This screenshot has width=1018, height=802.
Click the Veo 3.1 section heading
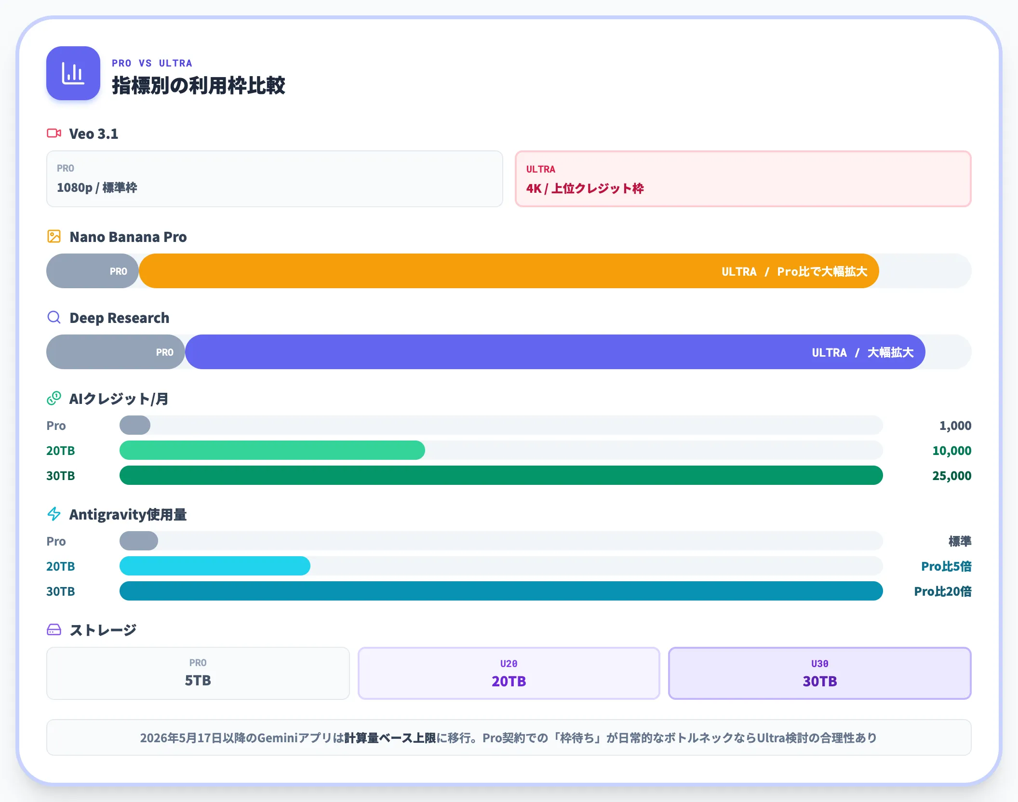coord(94,134)
